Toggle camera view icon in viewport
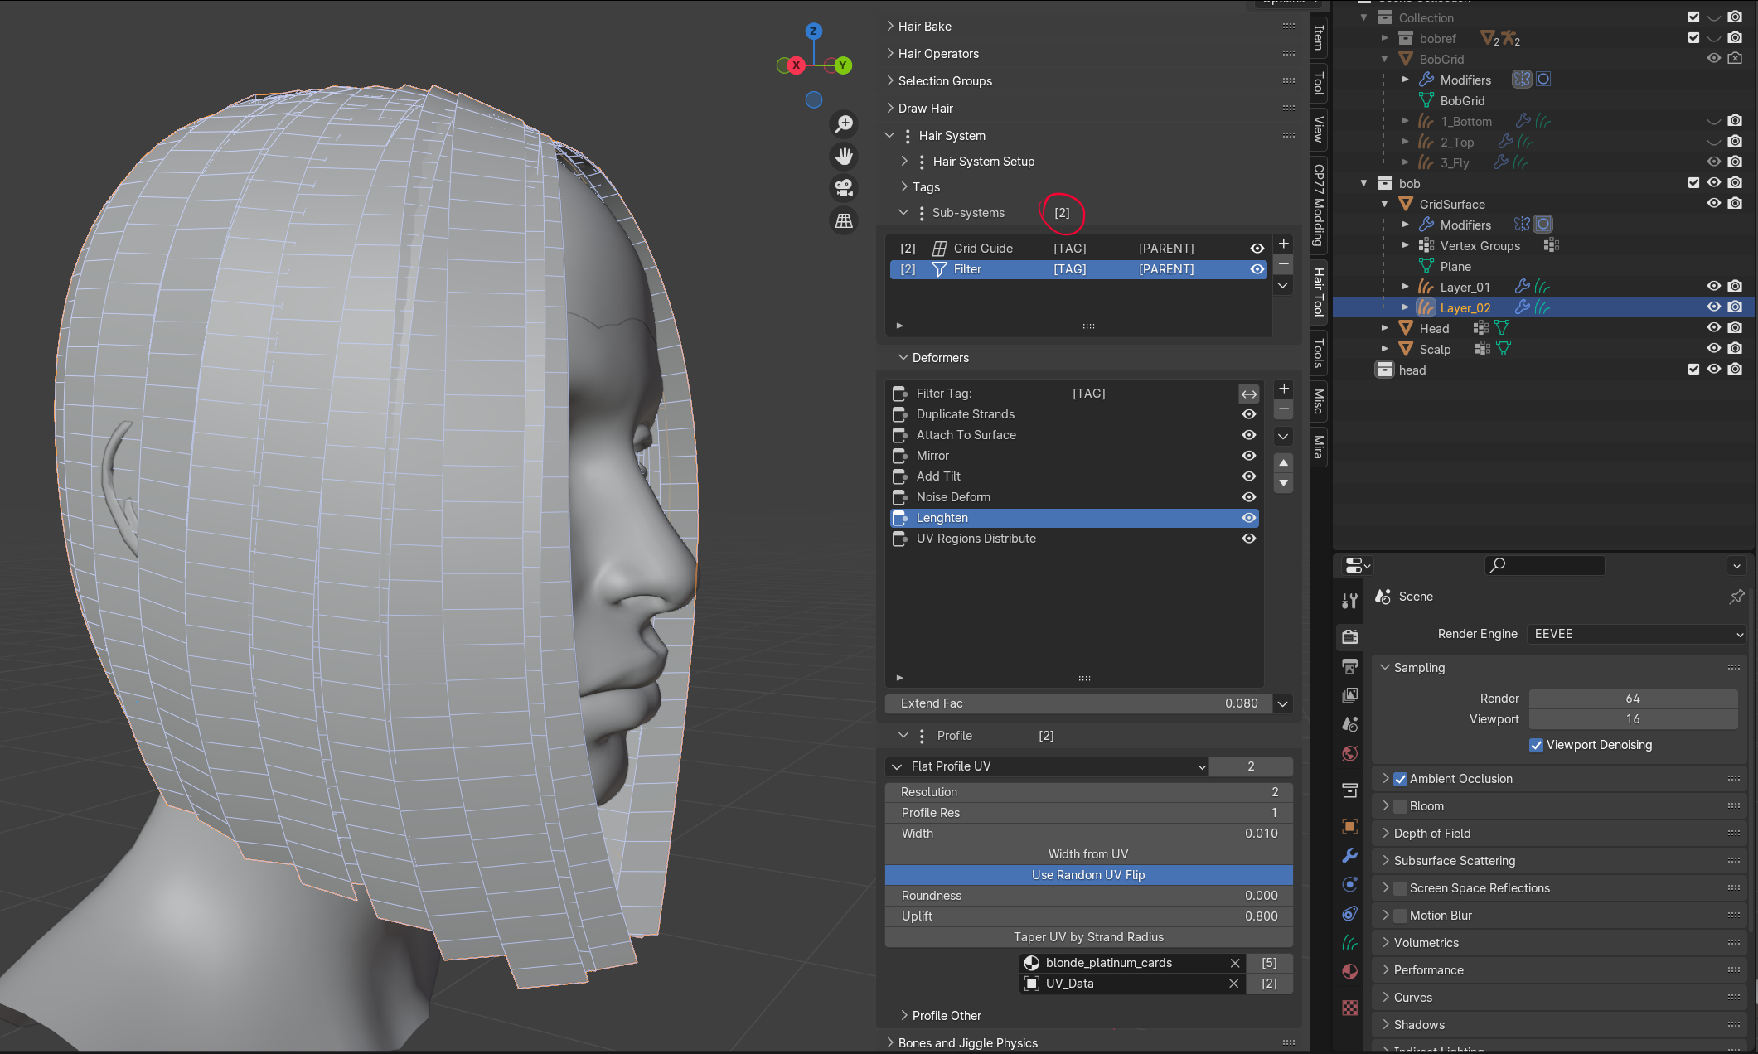 click(x=844, y=188)
